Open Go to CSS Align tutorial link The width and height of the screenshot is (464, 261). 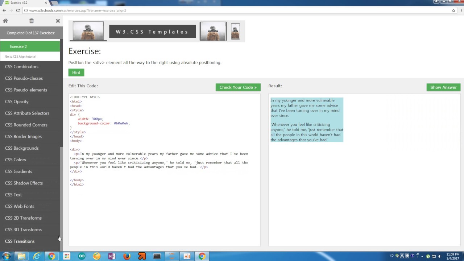tap(20, 57)
